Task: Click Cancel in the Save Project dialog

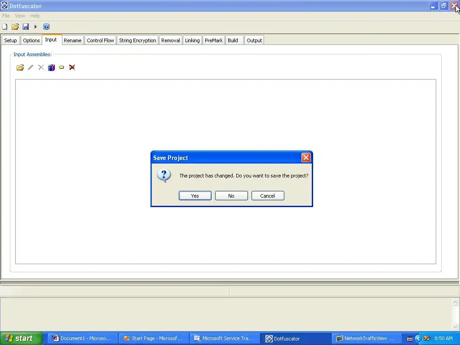Action: pos(268,196)
